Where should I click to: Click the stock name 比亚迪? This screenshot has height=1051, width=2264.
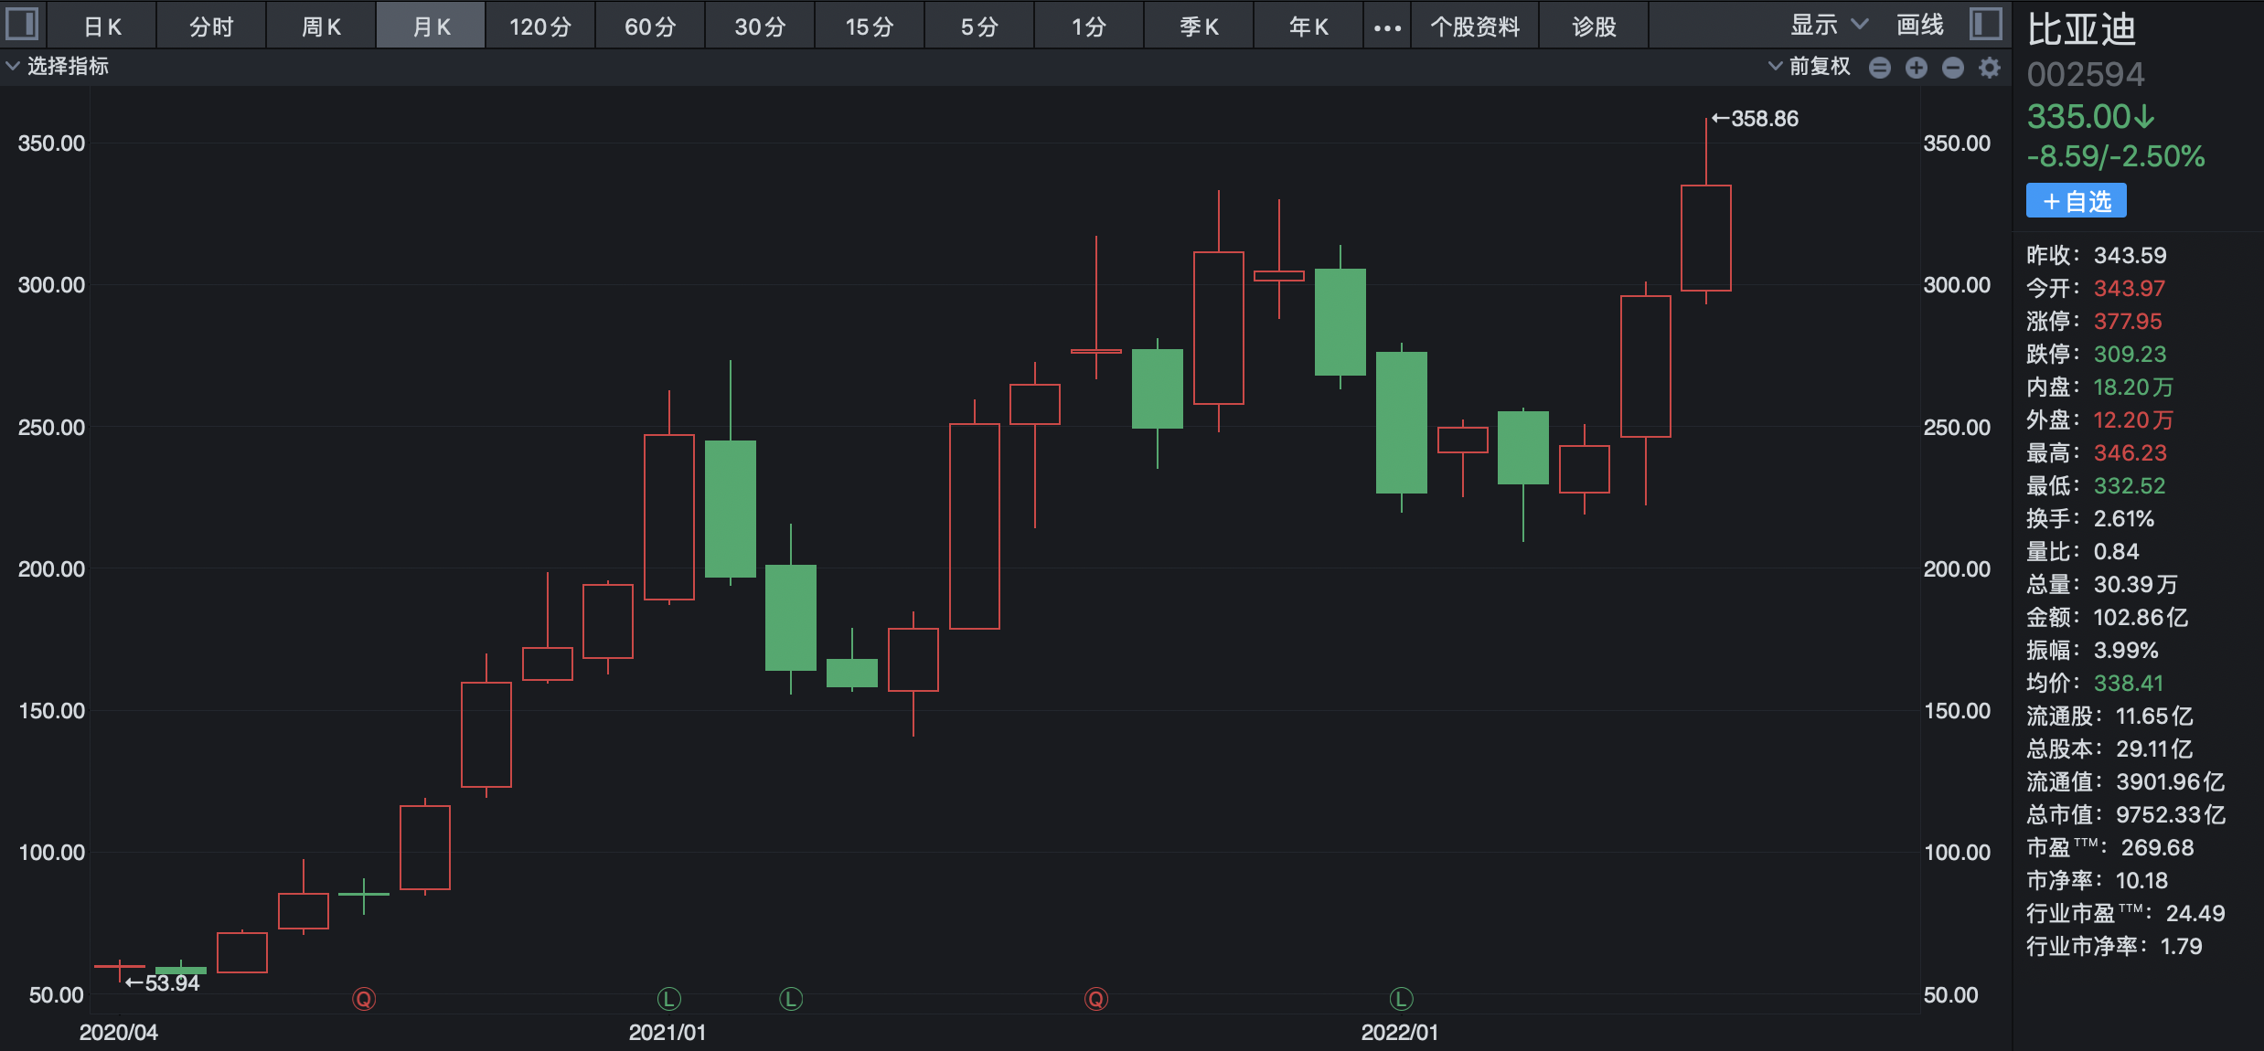pos(2081,29)
